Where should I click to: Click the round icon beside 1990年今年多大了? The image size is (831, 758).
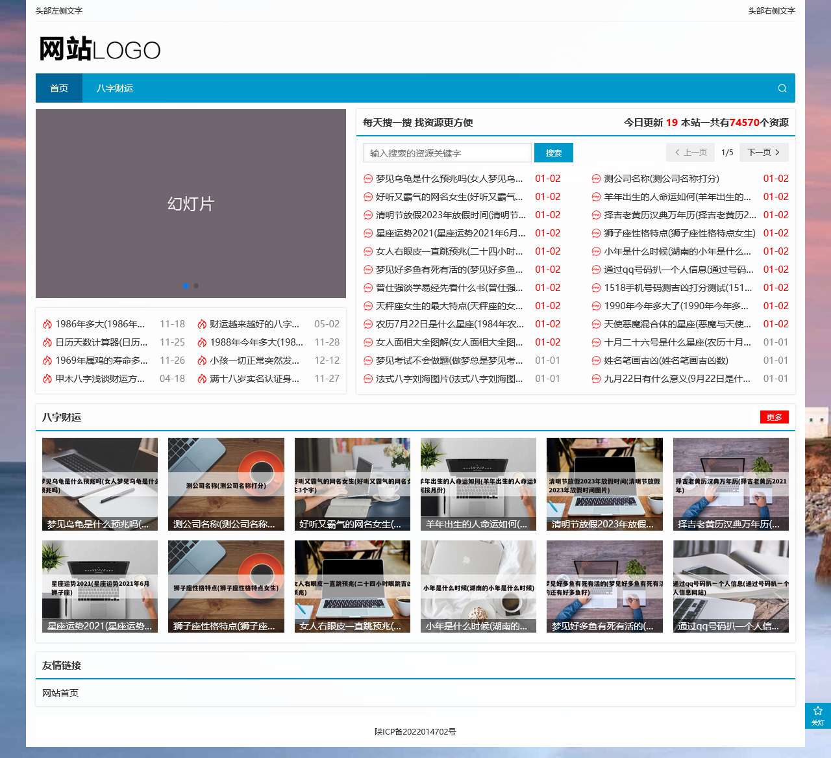click(x=596, y=306)
